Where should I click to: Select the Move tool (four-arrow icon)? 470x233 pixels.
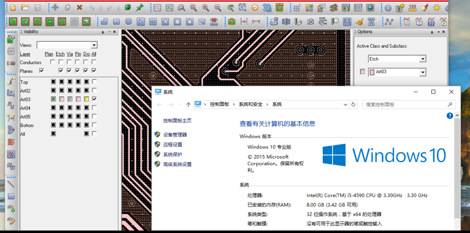coord(55,8)
